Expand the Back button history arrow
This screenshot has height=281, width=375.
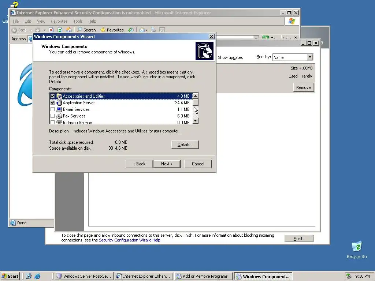pos(31,30)
